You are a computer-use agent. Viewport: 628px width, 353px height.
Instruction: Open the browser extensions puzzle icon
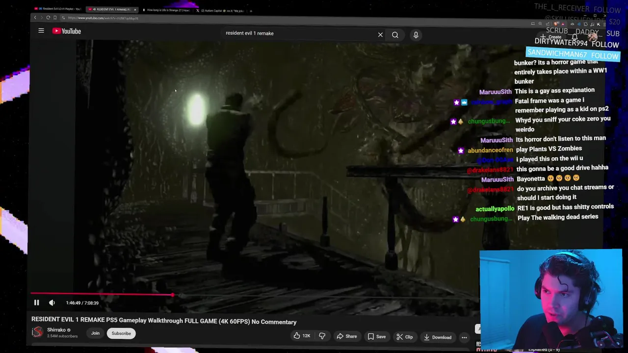pyautogui.click(x=585, y=24)
